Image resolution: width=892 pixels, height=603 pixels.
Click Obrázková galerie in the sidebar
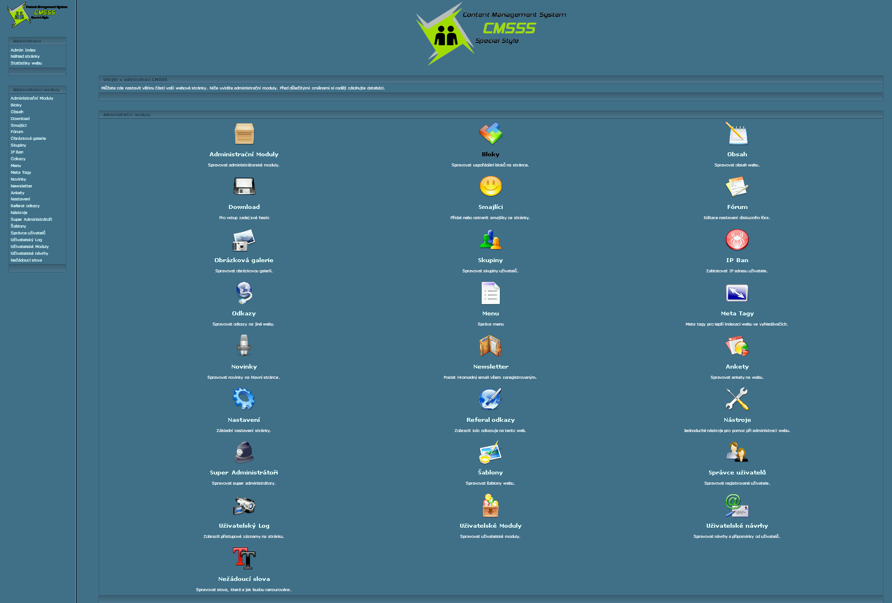pos(28,139)
